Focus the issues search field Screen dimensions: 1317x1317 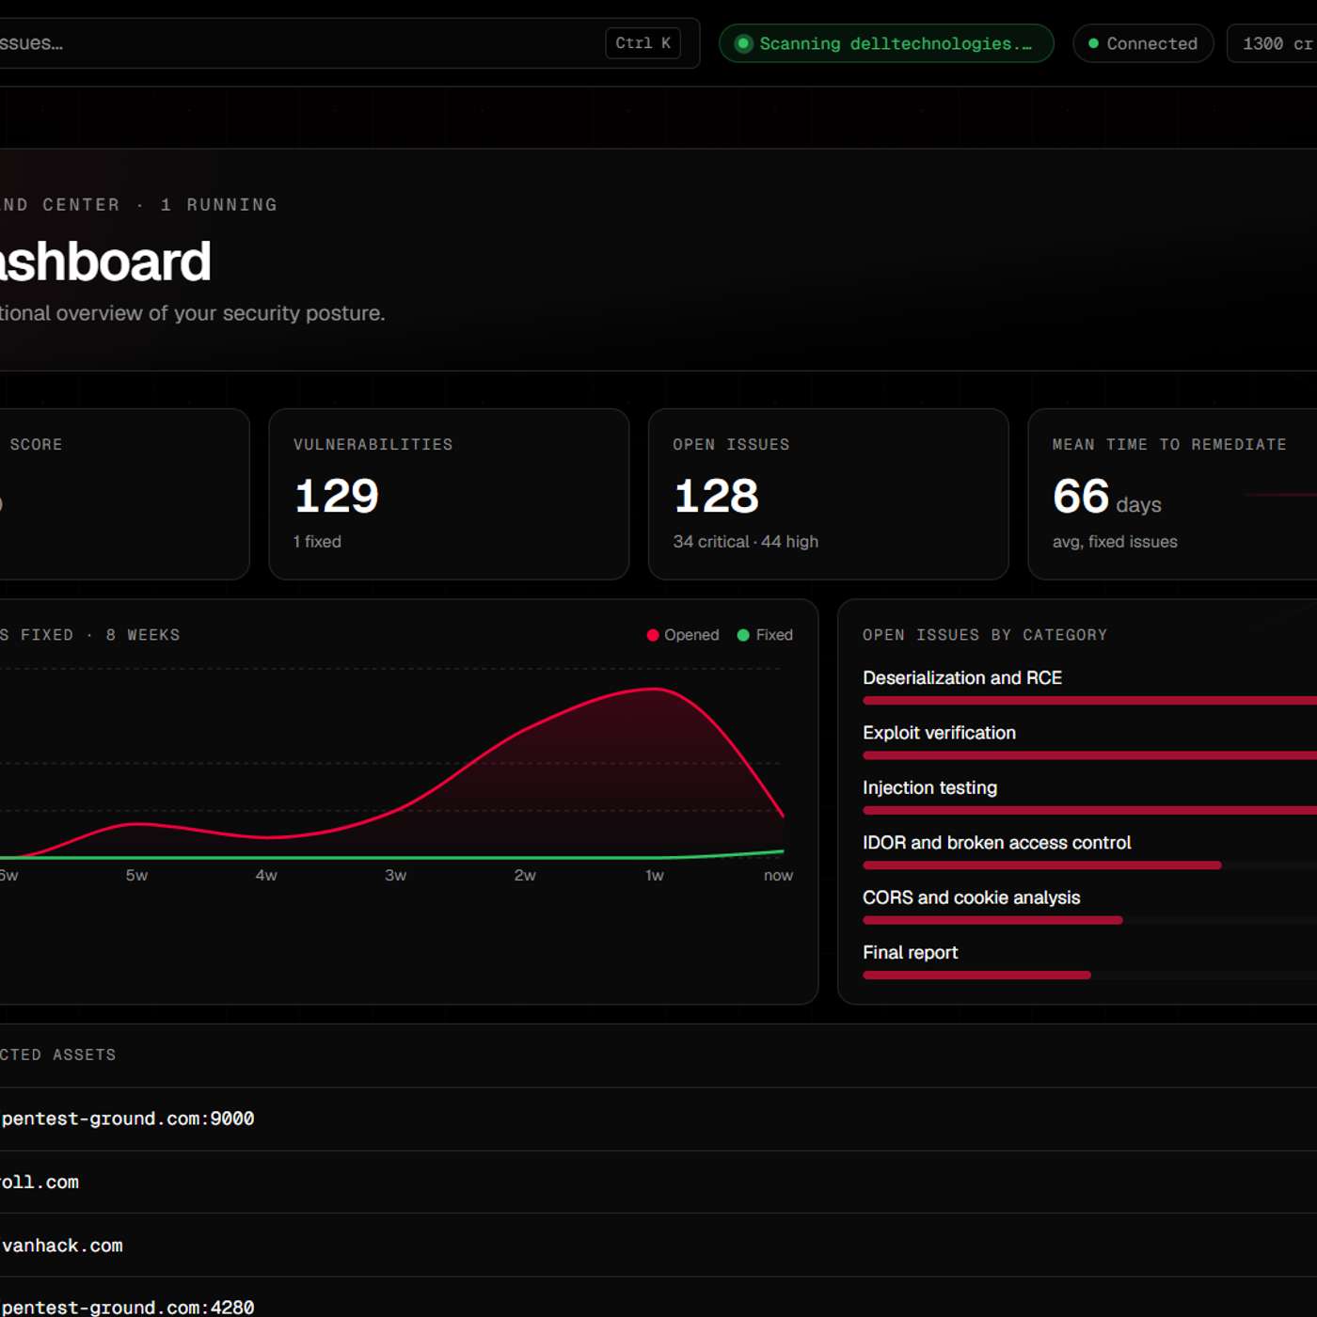pos(349,43)
